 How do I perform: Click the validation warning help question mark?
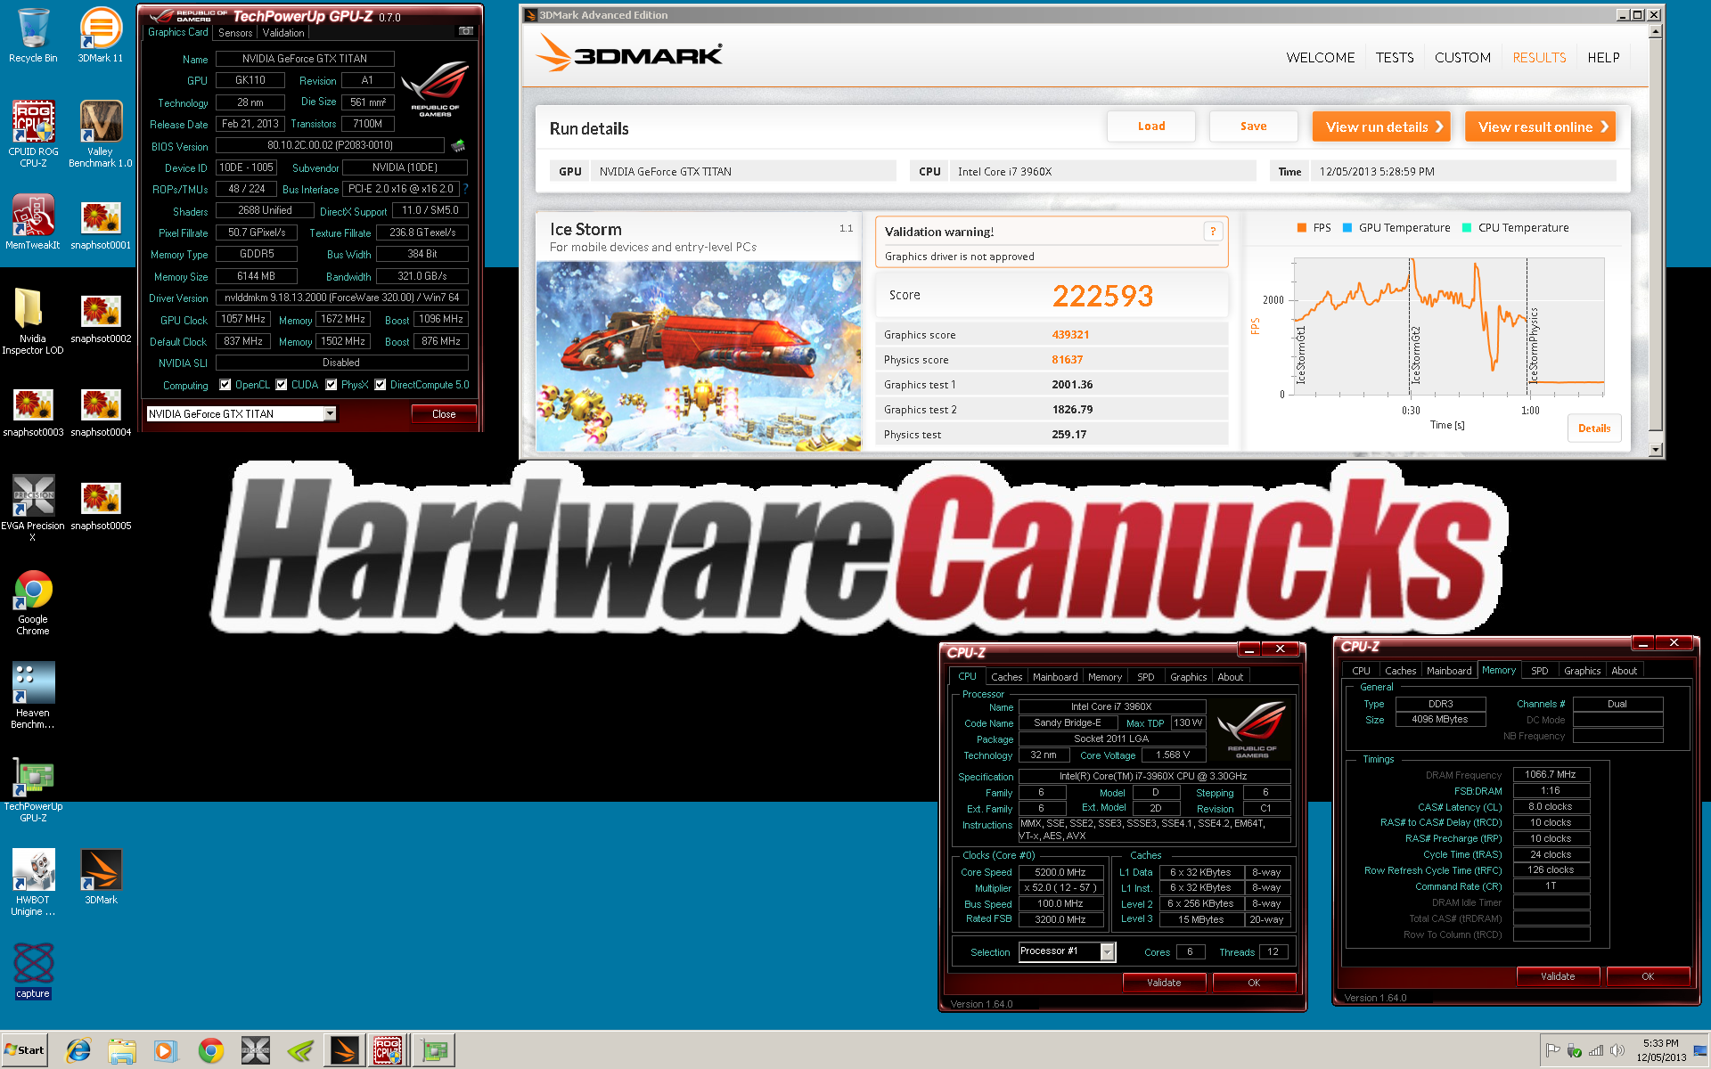[x=1213, y=232]
